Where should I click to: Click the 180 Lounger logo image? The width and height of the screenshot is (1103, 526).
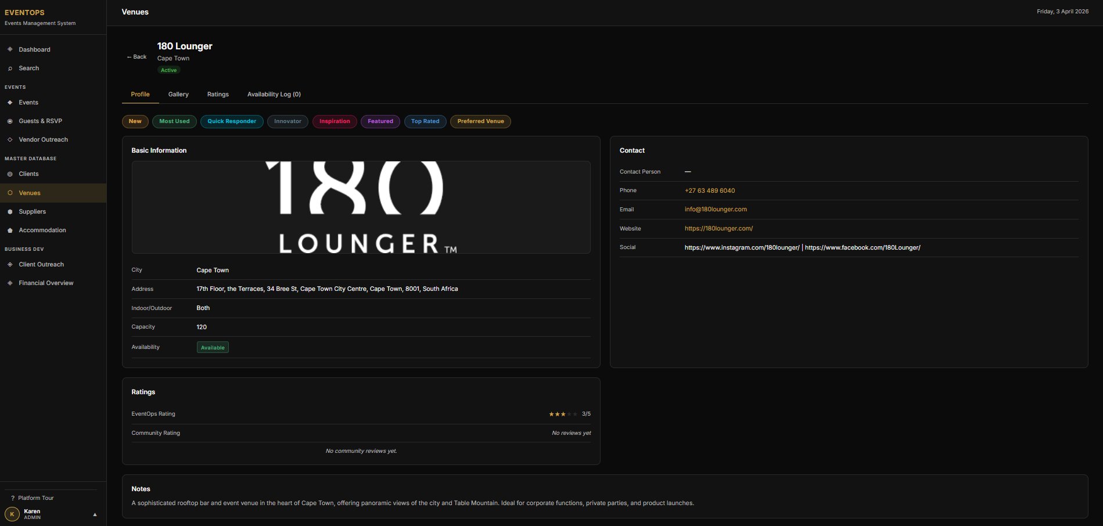(361, 207)
